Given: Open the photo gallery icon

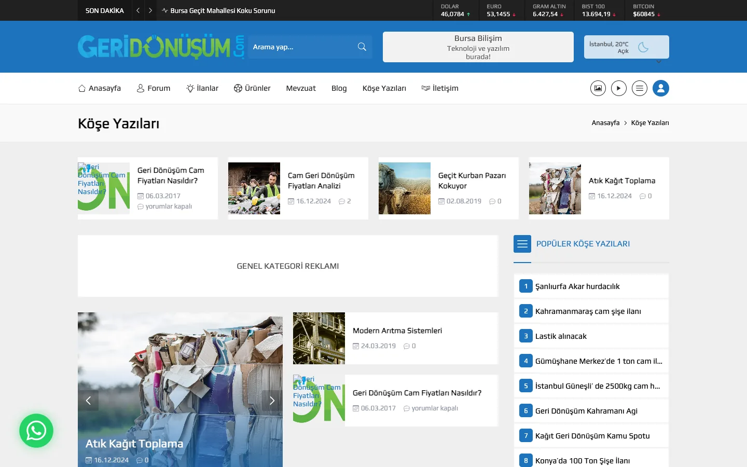Looking at the screenshot, I should [x=598, y=88].
